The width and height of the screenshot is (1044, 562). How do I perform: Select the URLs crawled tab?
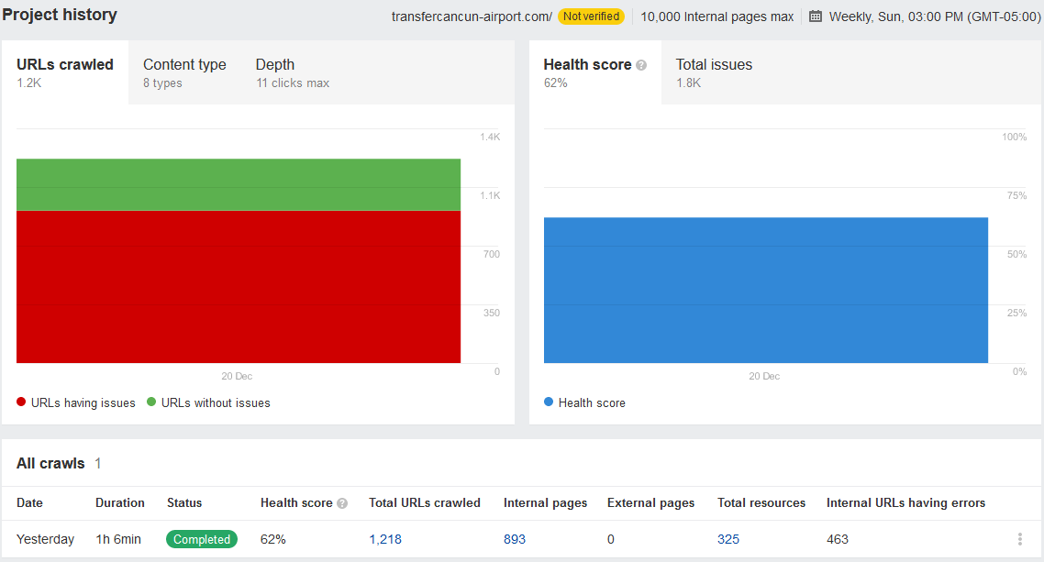[65, 72]
